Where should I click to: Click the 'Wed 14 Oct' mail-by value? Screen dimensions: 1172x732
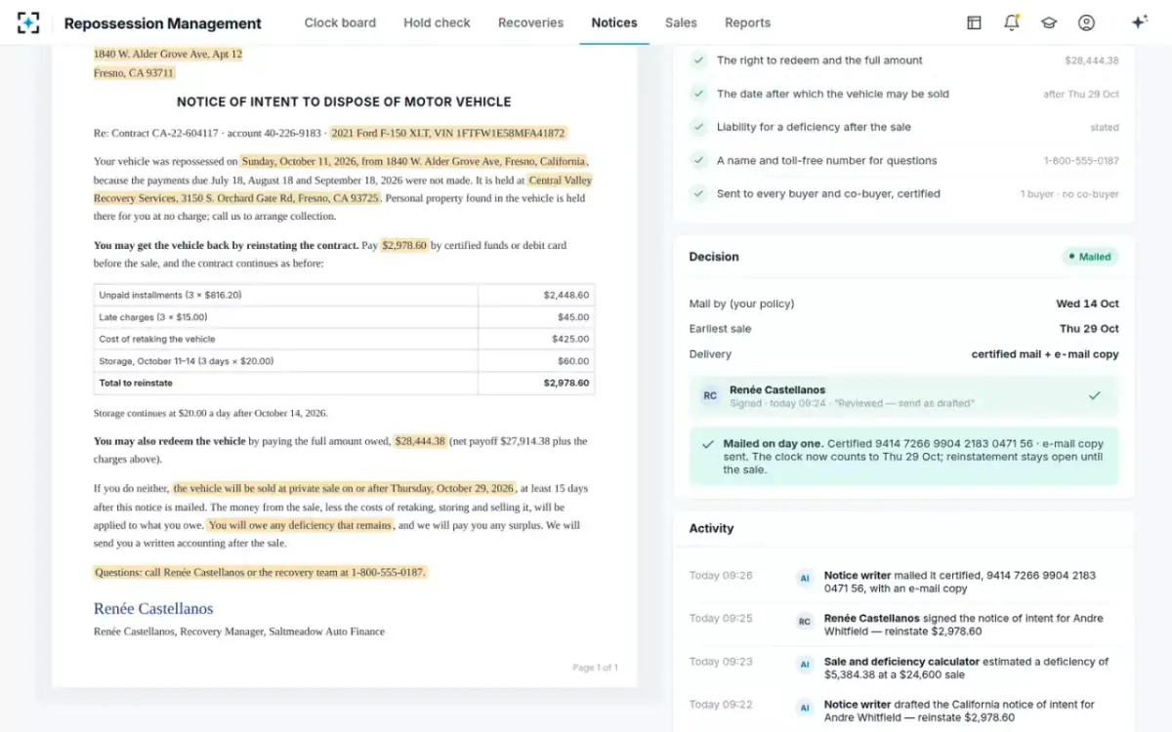(x=1087, y=304)
